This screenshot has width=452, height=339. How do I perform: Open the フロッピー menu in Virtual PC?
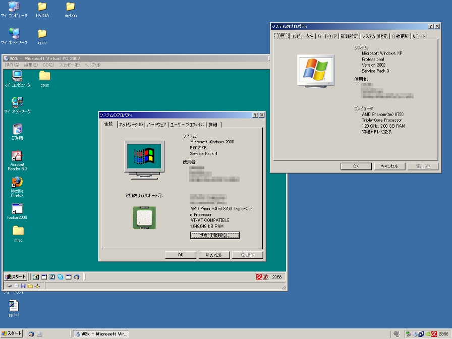pos(69,65)
